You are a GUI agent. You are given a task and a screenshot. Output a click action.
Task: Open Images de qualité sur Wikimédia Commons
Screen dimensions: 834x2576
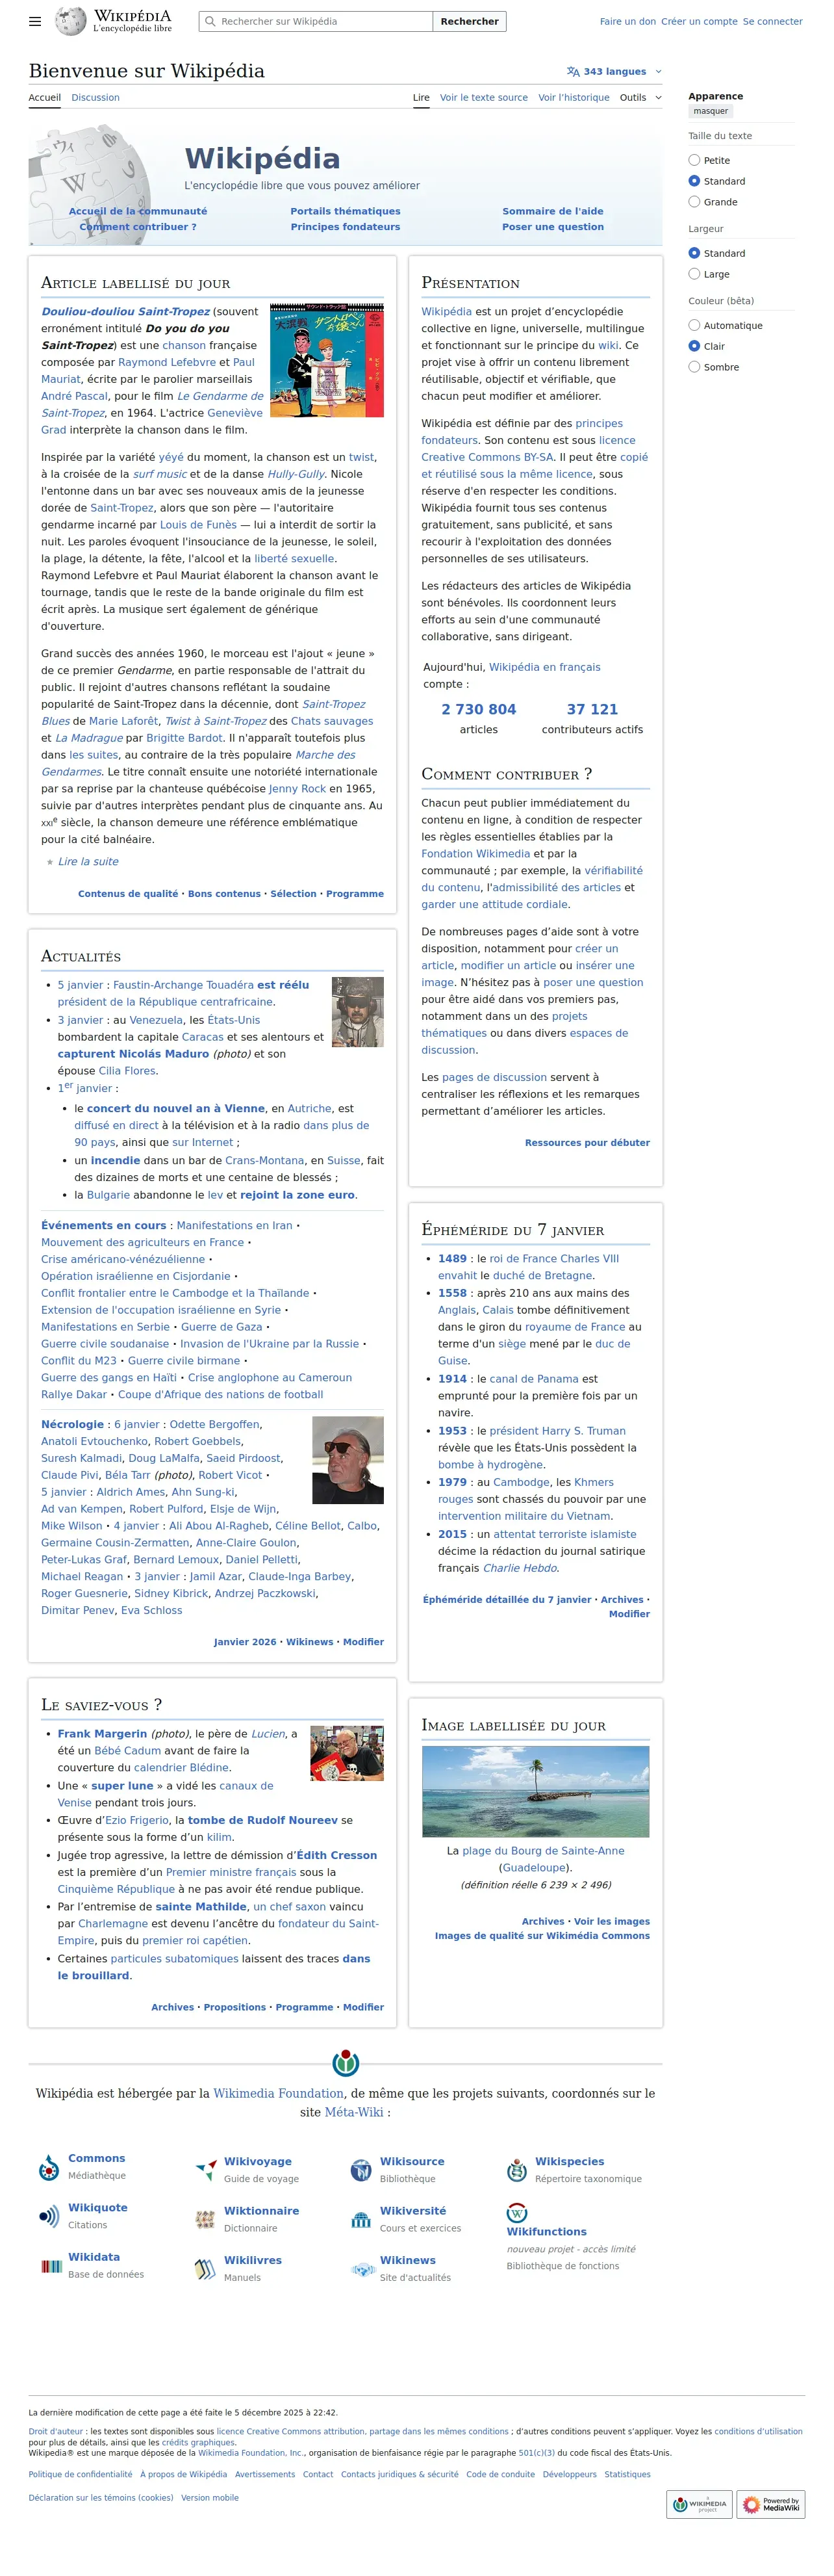(x=542, y=1935)
